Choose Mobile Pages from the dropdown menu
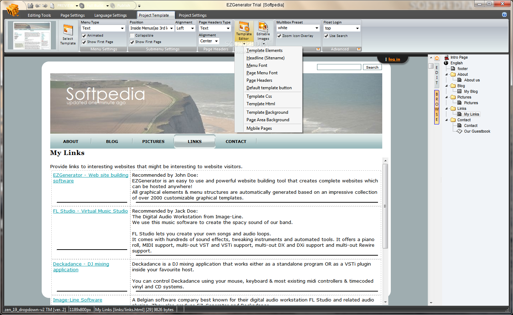Viewport: 513px width, 315px height. (x=268, y=128)
